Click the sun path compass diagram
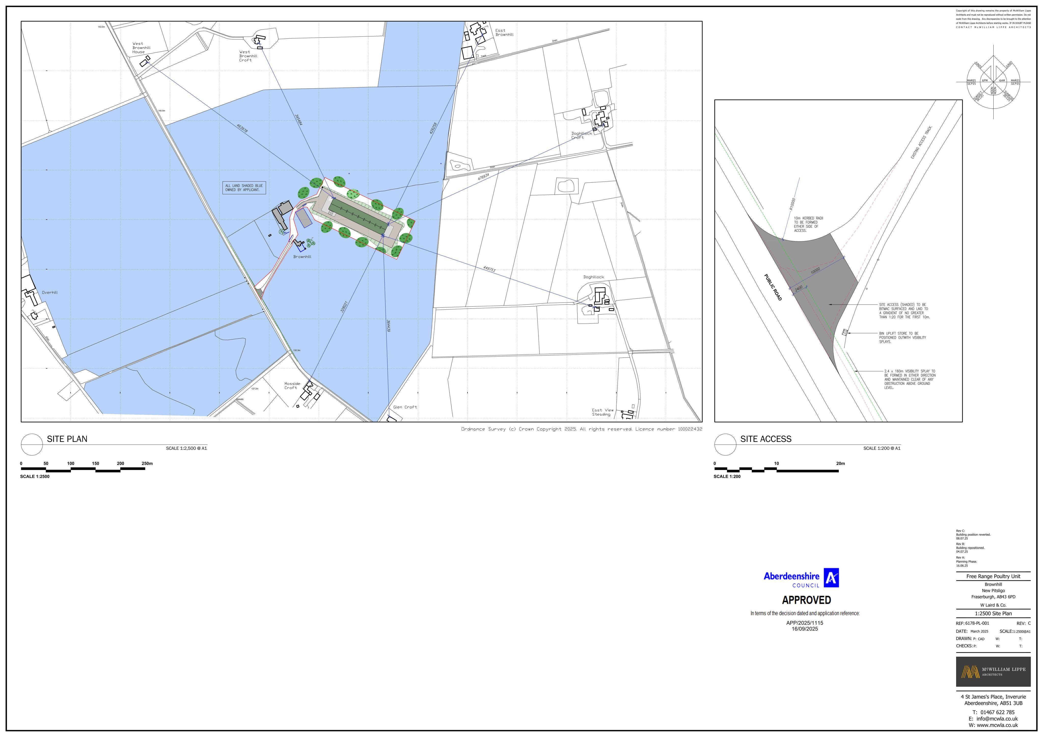Screen dimensions: 1043x737 pyautogui.click(x=993, y=82)
